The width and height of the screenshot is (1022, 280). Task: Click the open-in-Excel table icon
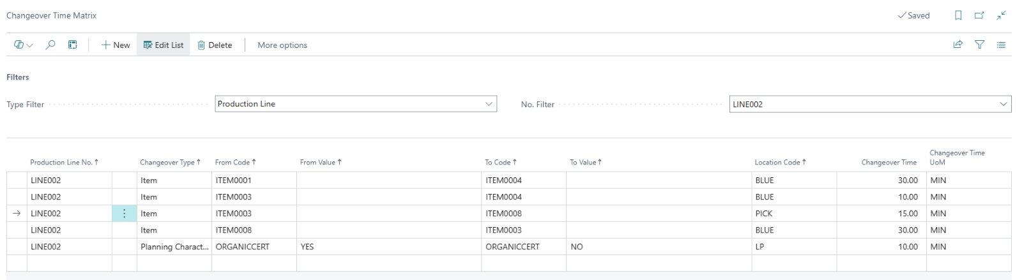point(73,45)
